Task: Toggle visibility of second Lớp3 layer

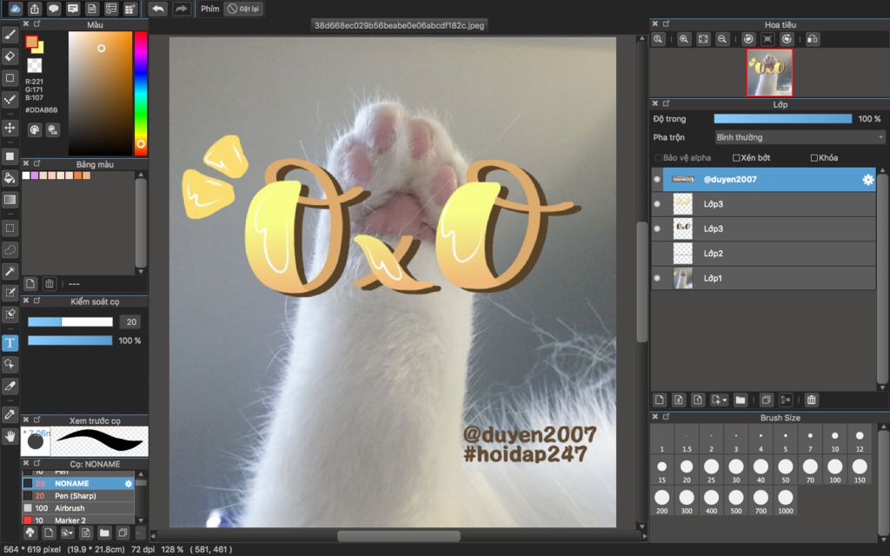Action: pyautogui.click(x=657, y=228)
